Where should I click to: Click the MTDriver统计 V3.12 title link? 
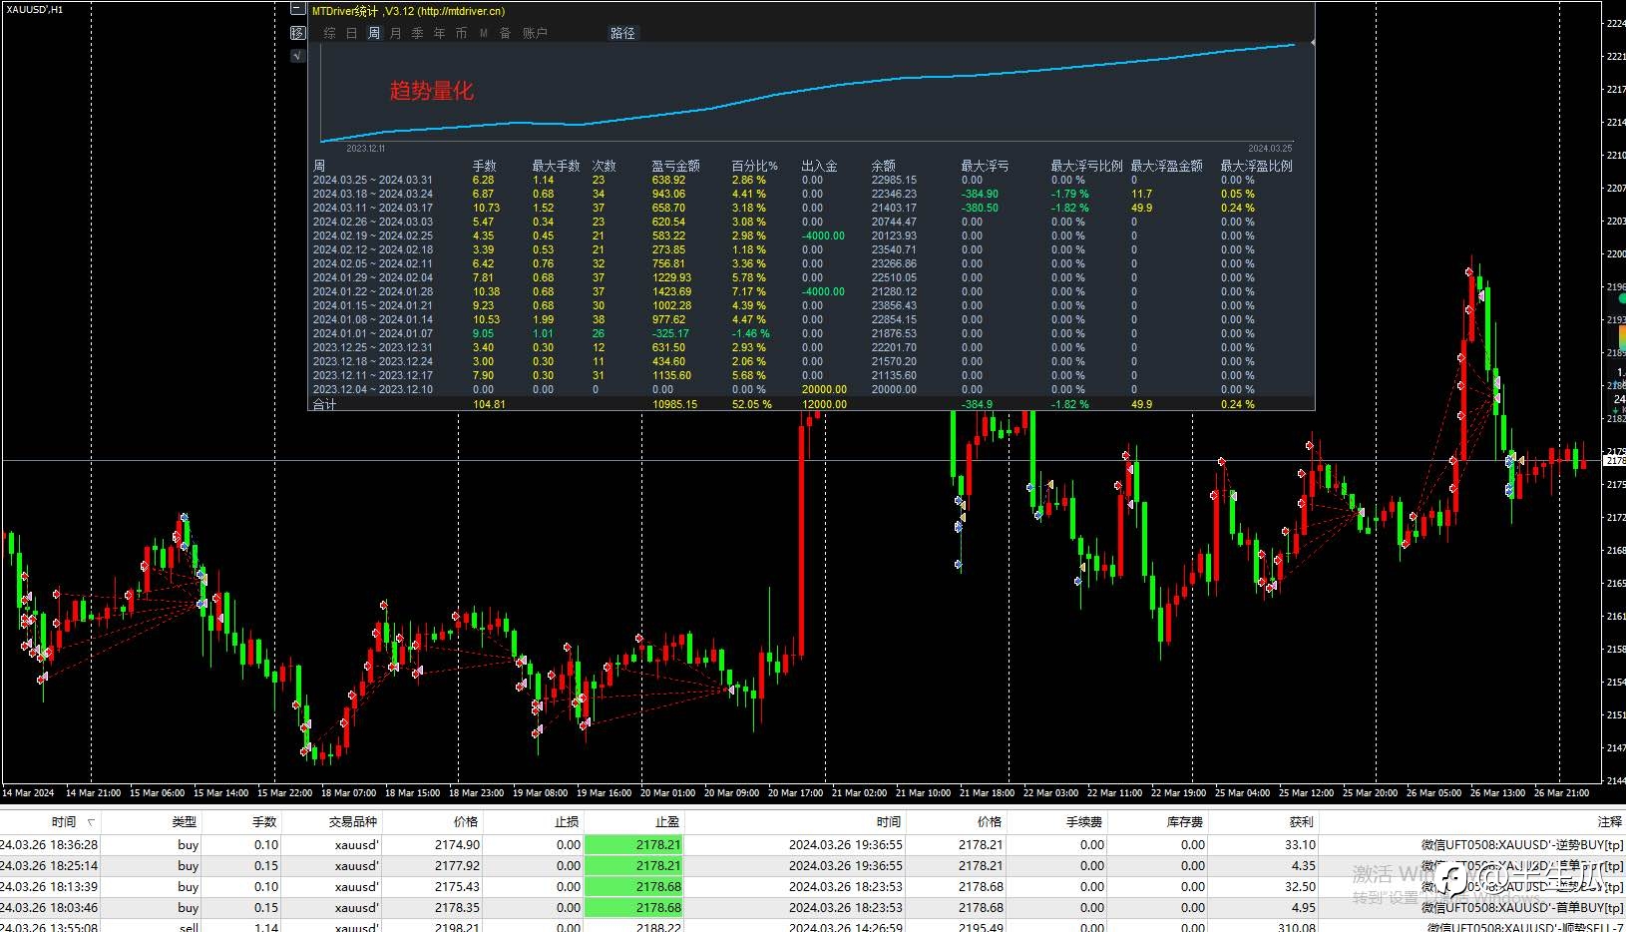(408, 11)
